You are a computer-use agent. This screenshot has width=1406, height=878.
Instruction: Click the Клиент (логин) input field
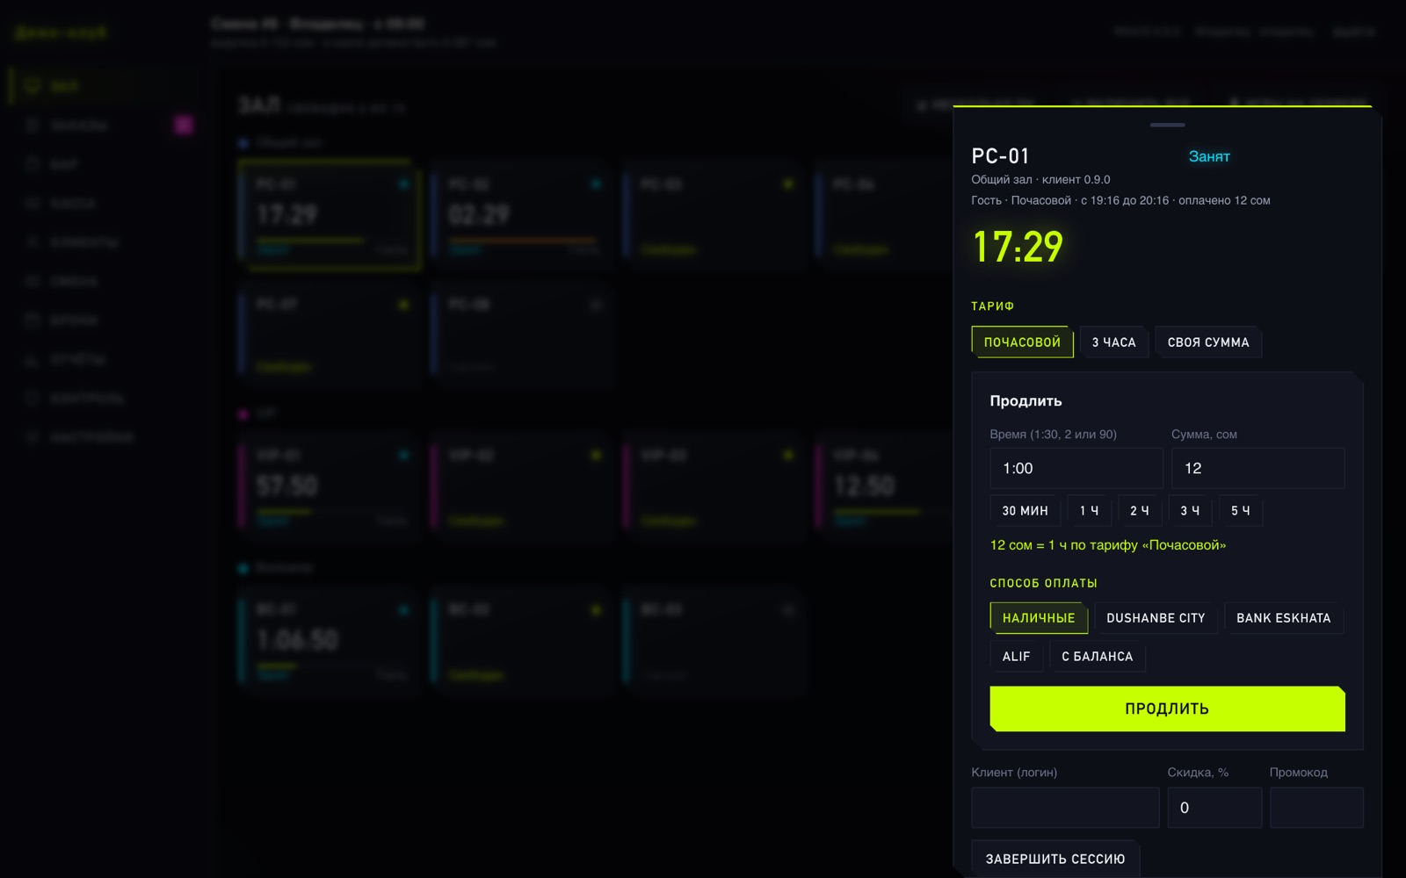(1065, 808)
